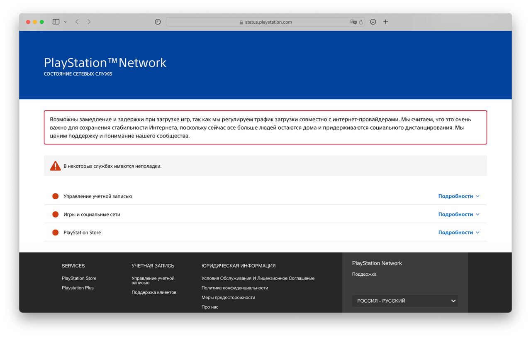The width and height of the screenshot is (531, 338).
Task: Expand Подробности for Управление учетной записью
Action: coord(459,196)
